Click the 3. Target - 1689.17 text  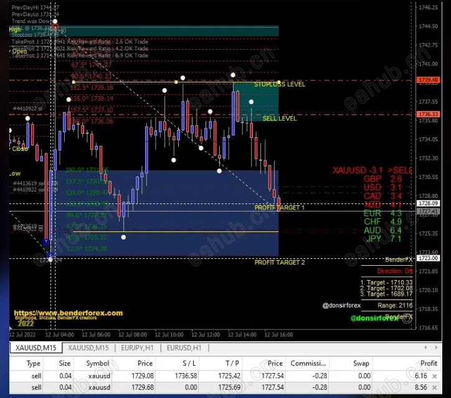[x=387, y=294]
